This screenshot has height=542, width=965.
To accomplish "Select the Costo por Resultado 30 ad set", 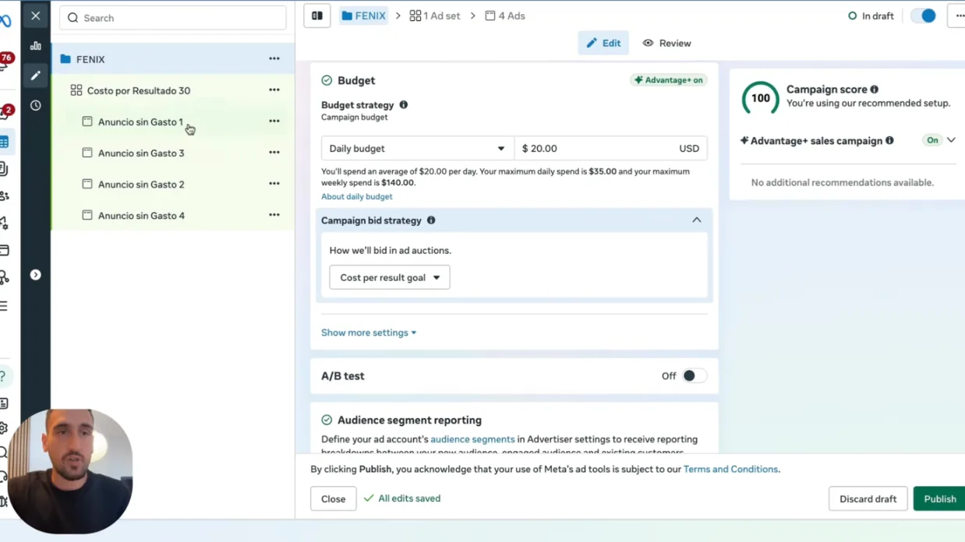I will click(173, 90).
